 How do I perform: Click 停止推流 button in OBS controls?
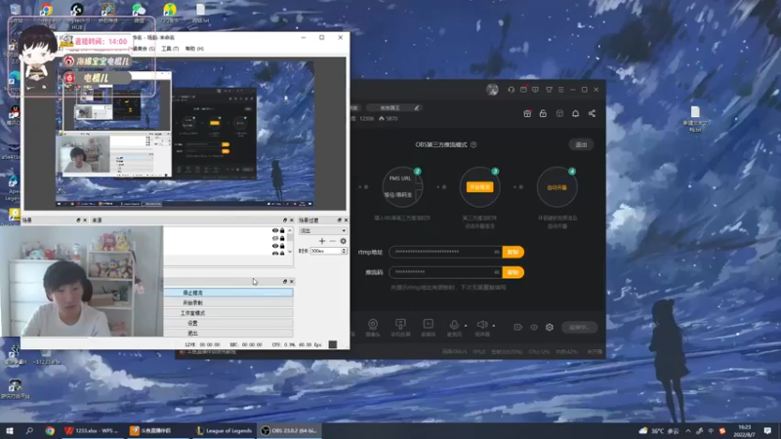tap(228, 293)
